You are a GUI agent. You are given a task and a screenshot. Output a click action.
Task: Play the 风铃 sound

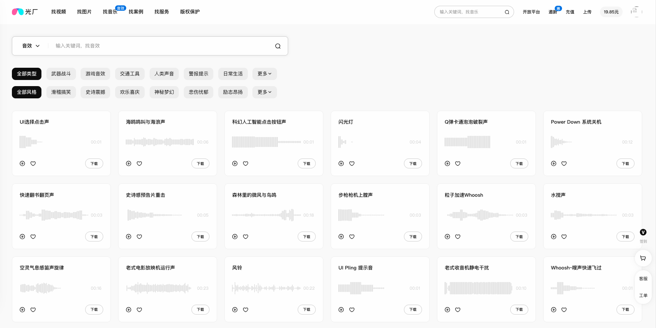[x=235, y=310]
